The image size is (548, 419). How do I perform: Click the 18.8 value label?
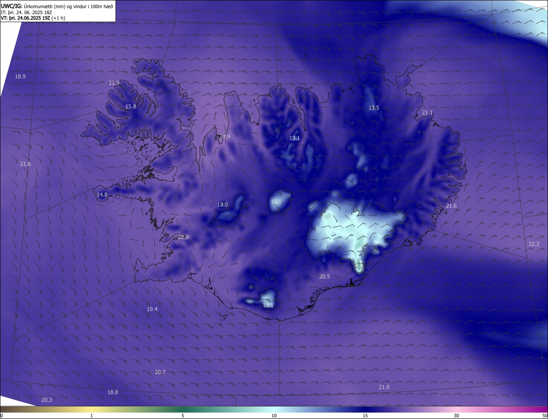pyautogui.click(x=113, y=392)
